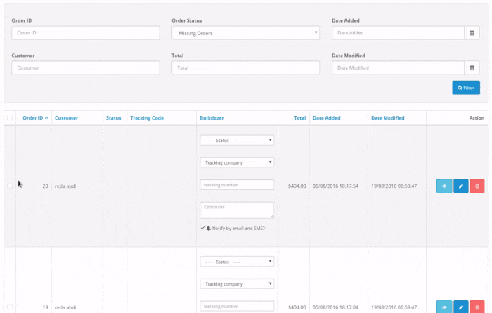The image size is (492, 313).
Task: Delete order 20 with red trash button
Action: click(x=477, y=186)
